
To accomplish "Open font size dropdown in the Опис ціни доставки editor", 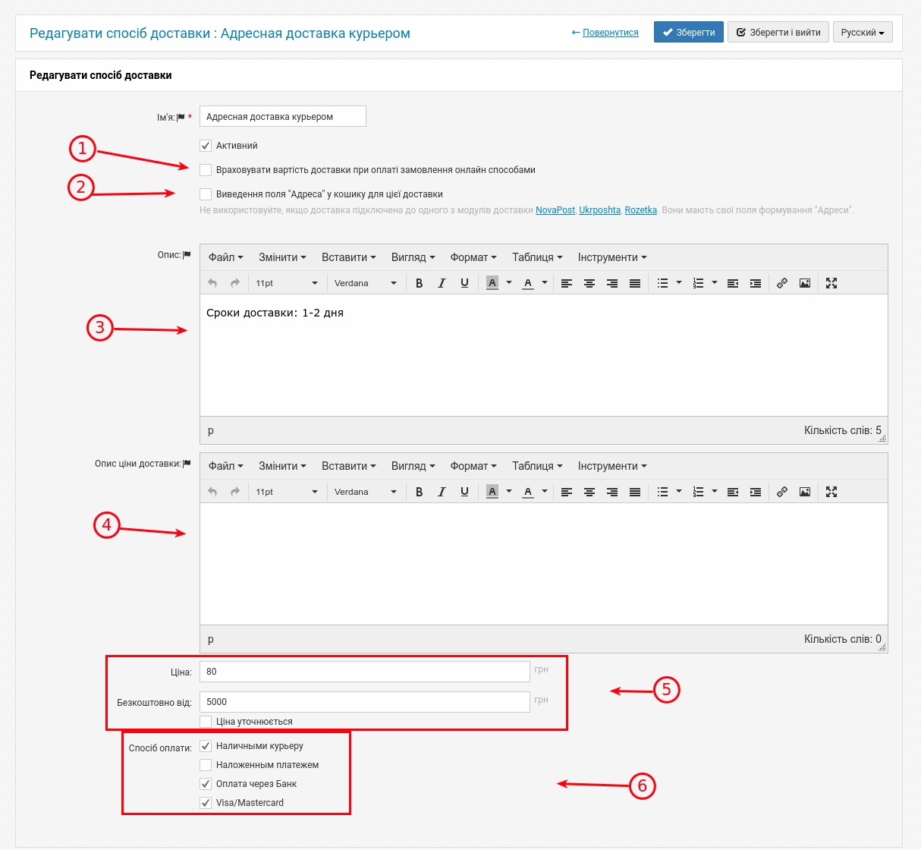I will coord(287,492).
